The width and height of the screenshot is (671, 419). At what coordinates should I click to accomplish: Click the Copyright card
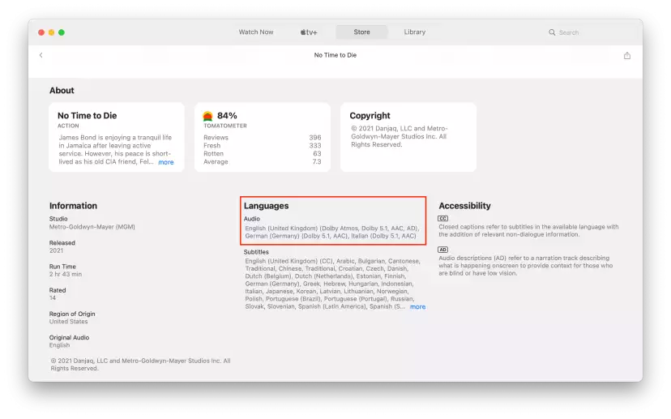(x=408, y=137)
